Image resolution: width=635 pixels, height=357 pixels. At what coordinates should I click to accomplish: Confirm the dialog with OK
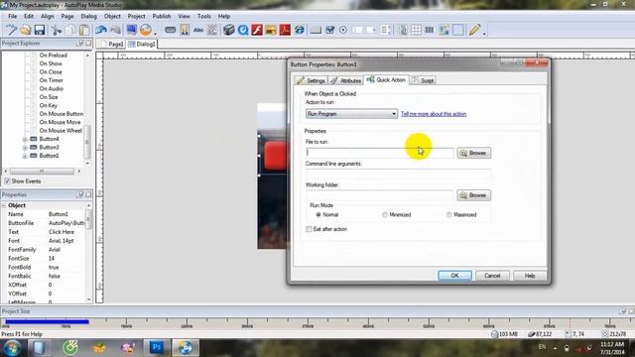click(x=454, y=276)
